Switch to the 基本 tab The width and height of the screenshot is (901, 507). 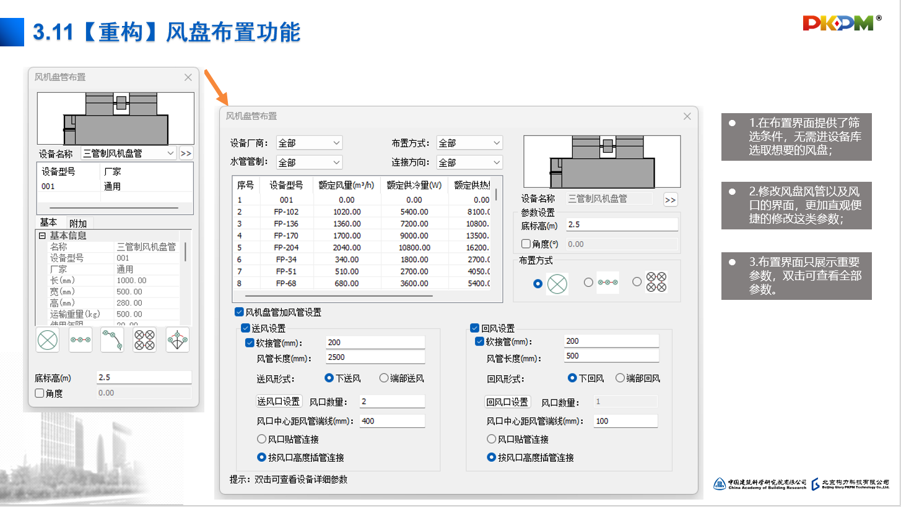click(48, 223)
